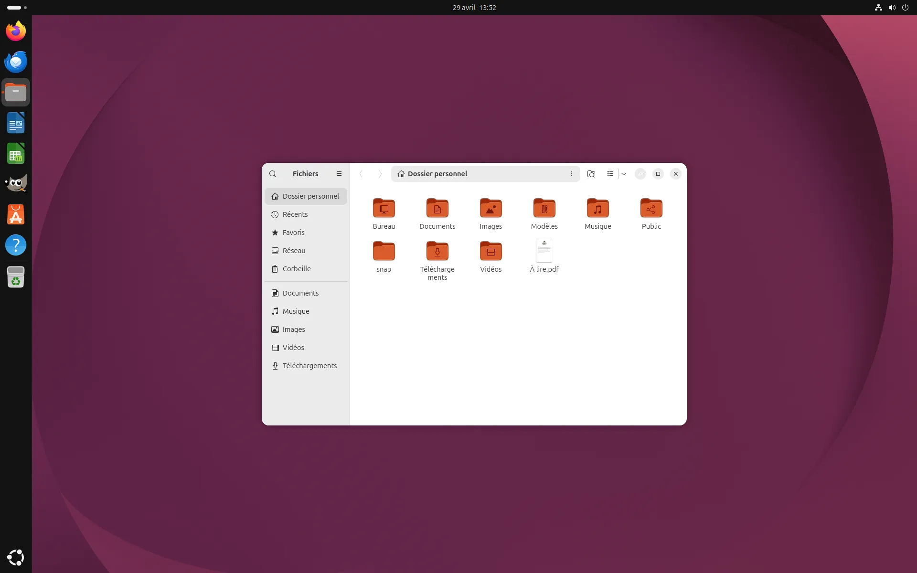Select the À lire.pdf file thumbnail
Screen dimensions: 917x573
544,251
